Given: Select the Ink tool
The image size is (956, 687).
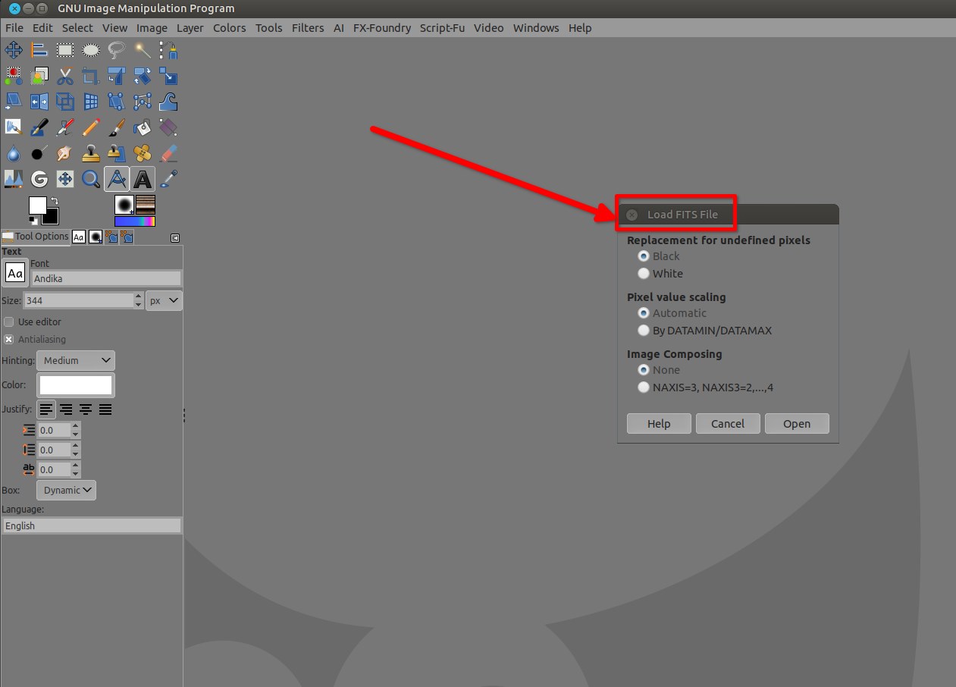Looking at the screenshot, I should [39, 127].
